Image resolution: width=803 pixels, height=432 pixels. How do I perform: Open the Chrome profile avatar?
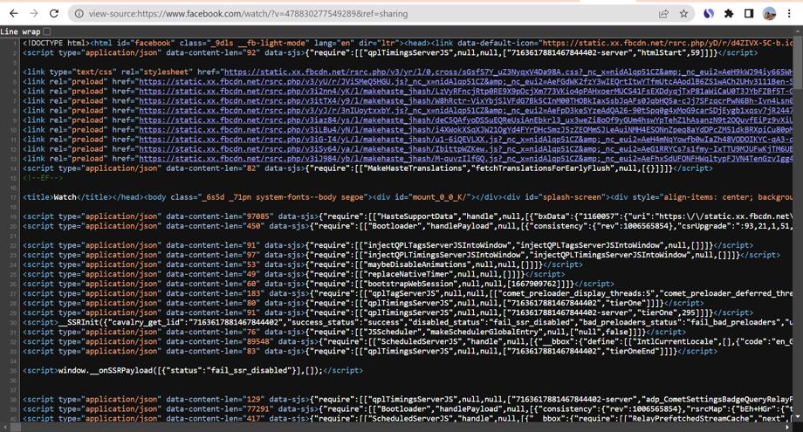tap(769, 14)
